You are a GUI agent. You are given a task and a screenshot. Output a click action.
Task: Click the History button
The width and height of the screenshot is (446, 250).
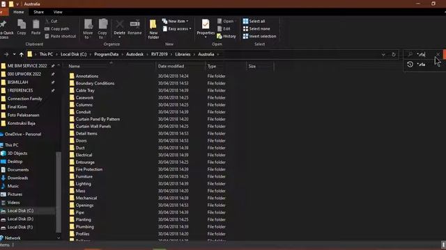(226, 36)
